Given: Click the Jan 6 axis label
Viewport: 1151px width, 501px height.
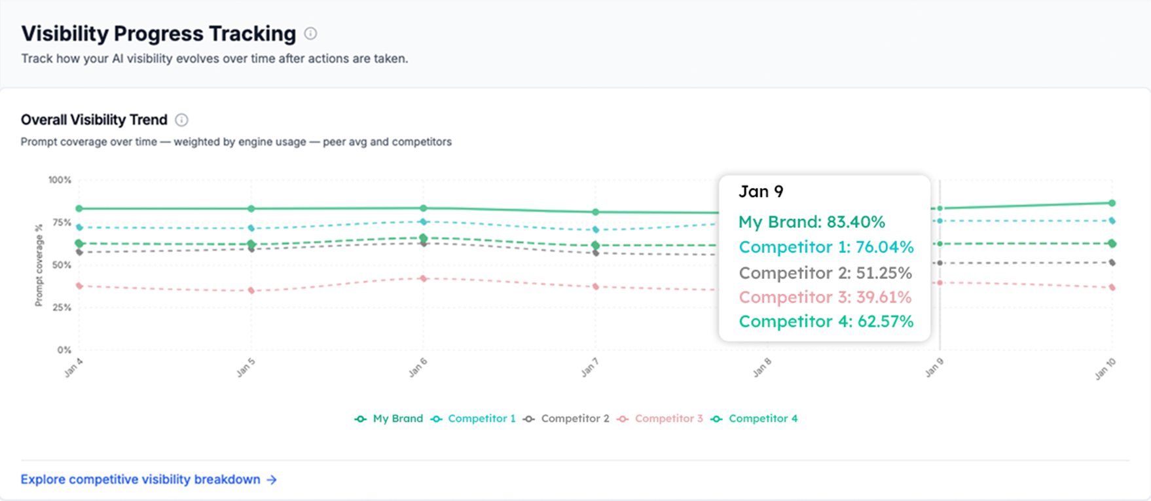Looking at the screenshot, I should (x=417, y=367).
